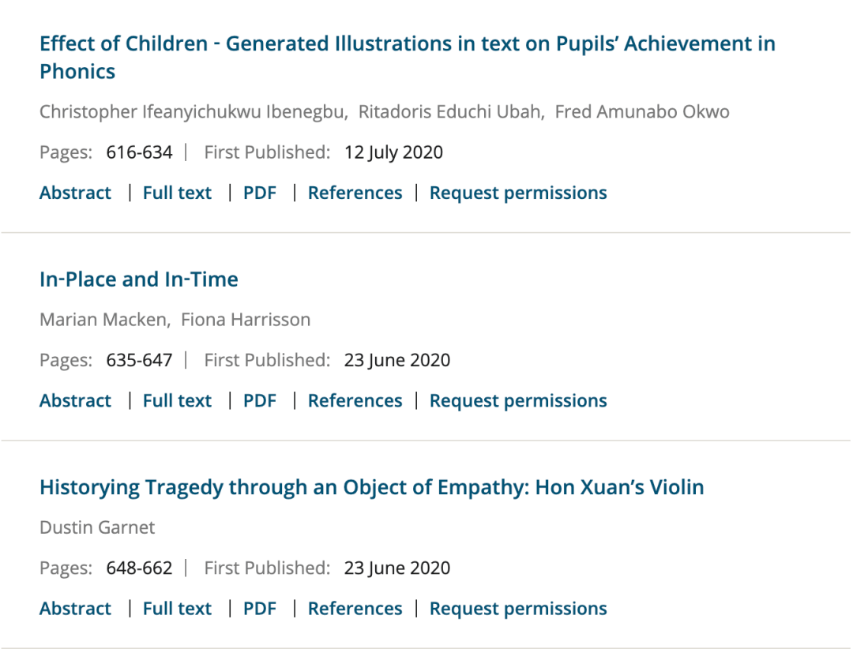Viewport: 853px width, 649px height.
Task: Open Full text of Hon Xuan's Violin article
Action: click(x=177, y=608)
